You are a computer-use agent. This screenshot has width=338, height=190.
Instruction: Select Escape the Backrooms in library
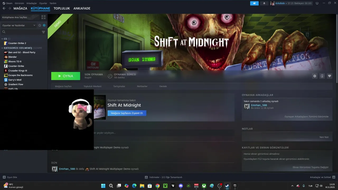20,75
